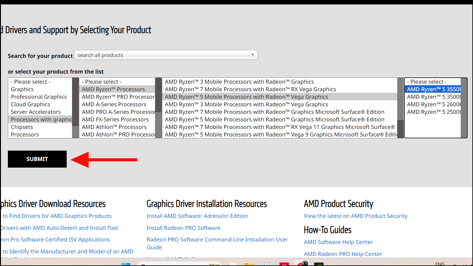473x266 pixels.
Task: Click '- Please select -' in the model list
Action: tap(433, 82)
